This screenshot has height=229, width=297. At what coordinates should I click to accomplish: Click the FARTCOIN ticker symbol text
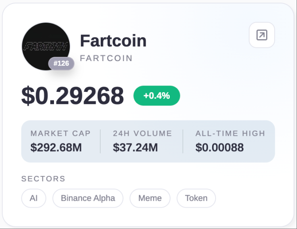[x=106, y=58]
